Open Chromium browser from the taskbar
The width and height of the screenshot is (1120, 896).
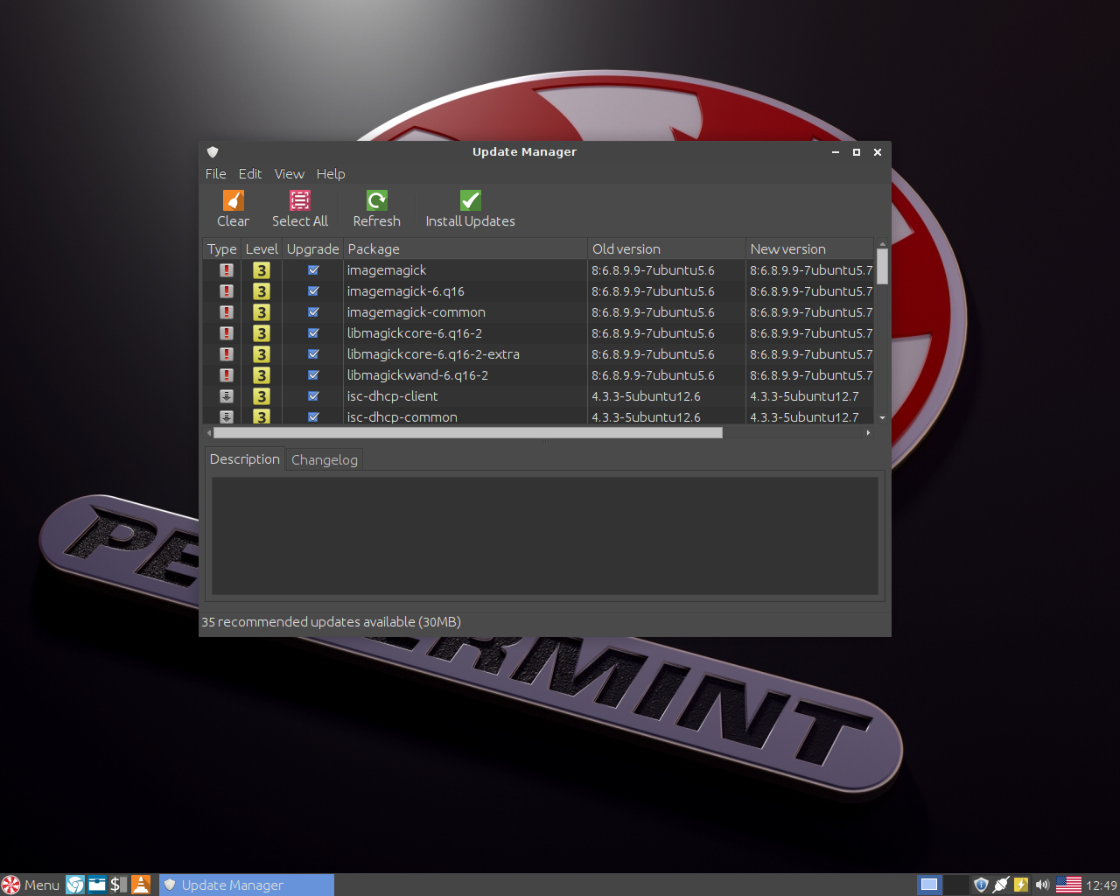point(76,885)
